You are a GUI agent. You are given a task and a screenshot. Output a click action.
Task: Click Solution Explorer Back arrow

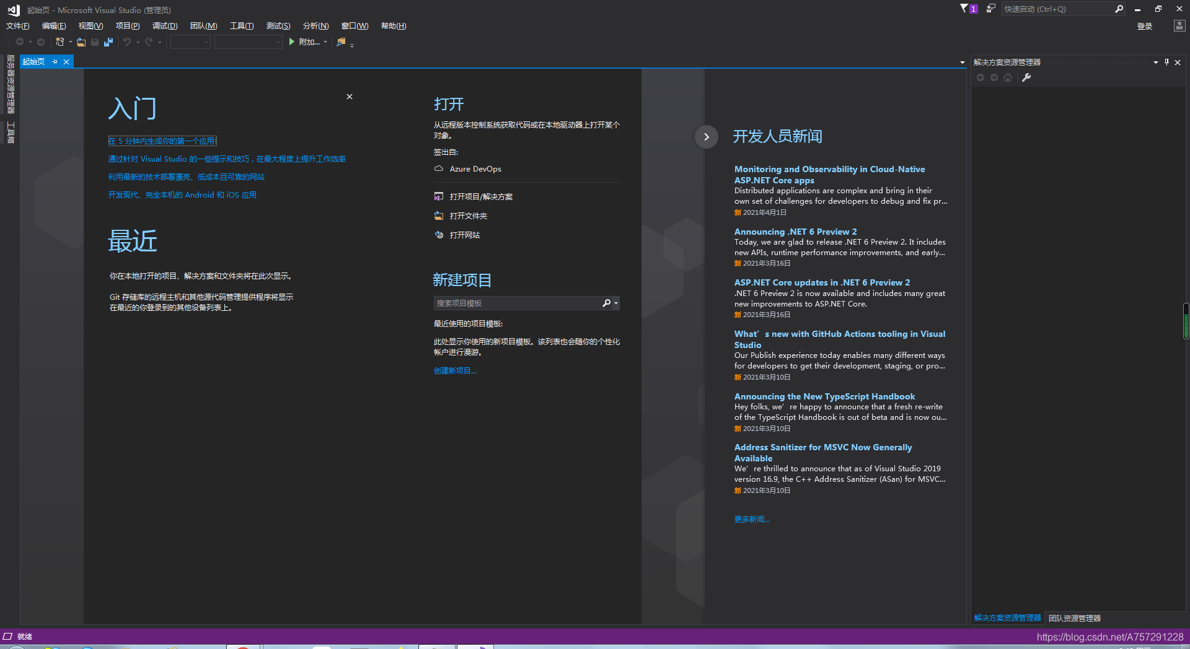click(981, 77)
